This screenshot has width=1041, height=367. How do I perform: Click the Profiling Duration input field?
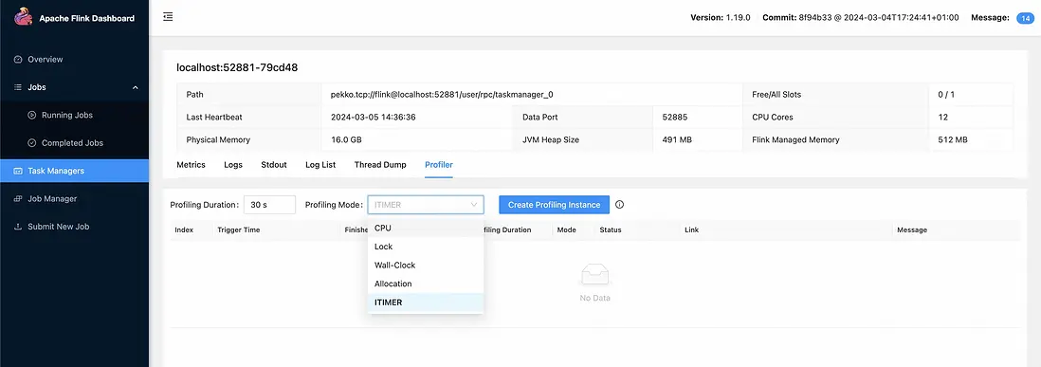tap(269, 205)
